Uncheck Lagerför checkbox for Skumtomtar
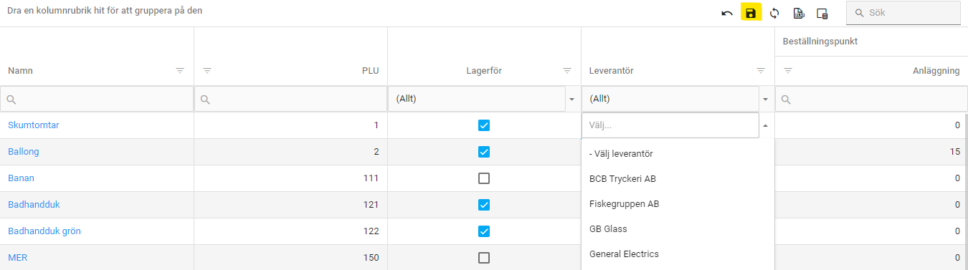The height and width of the screenshot is (270, 968). point(484,125)
